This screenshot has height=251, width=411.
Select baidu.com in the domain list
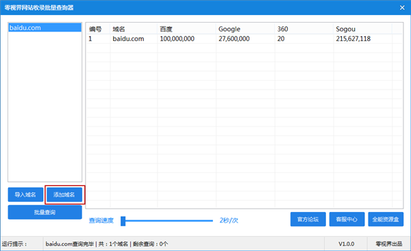45,27
